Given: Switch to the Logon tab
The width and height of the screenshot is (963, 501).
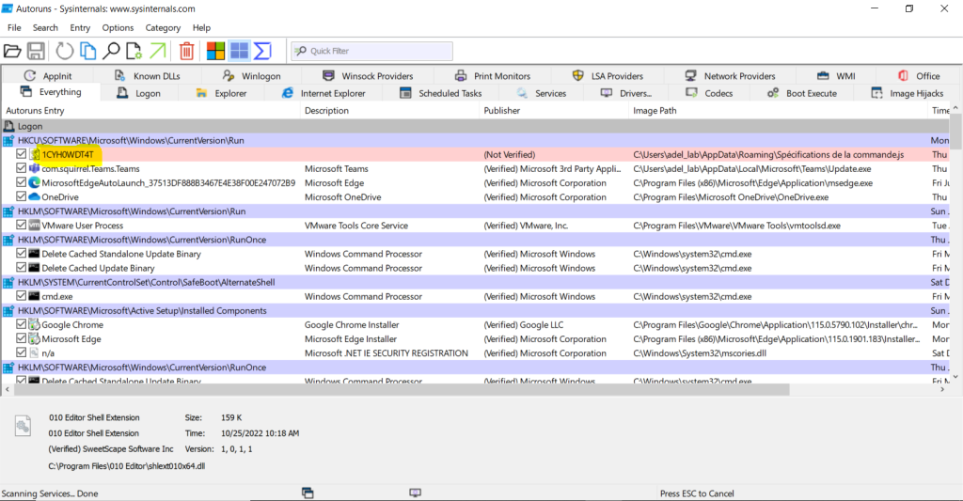Looking at the screenshot, I should click(x=139, y=93).
